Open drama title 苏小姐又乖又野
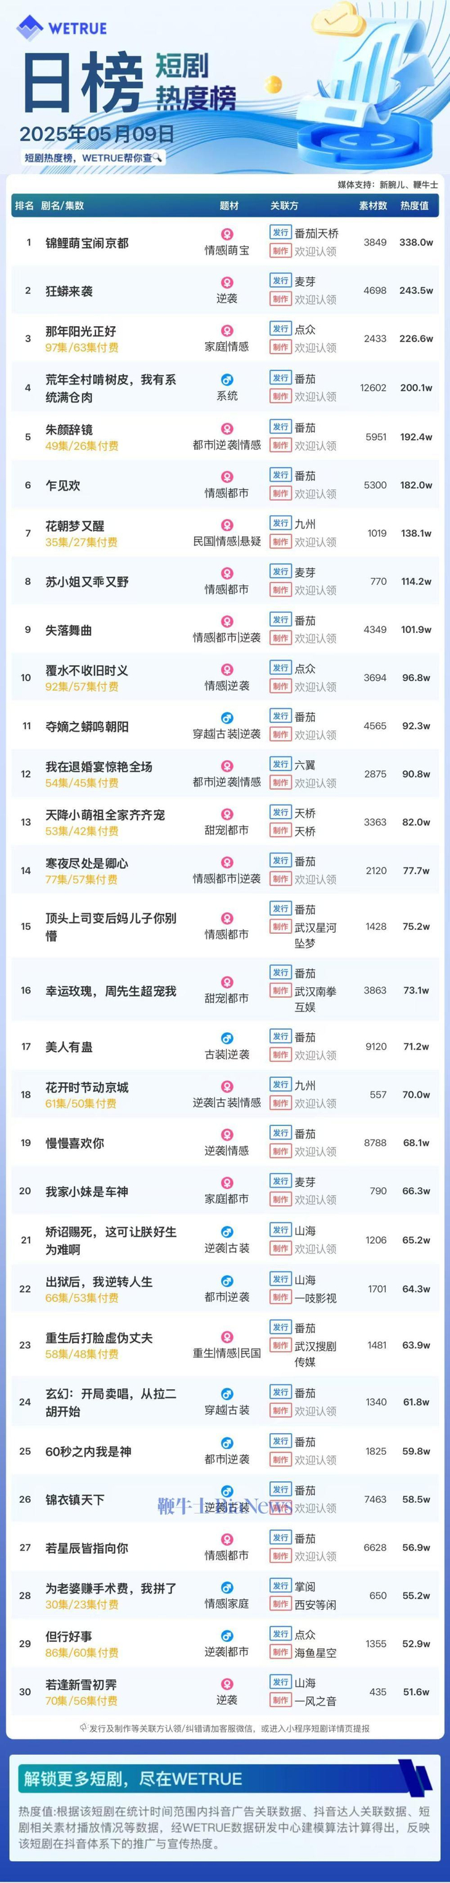This screenshot has height=1883, width=450. pyautogui.click(x=87, y=582)
